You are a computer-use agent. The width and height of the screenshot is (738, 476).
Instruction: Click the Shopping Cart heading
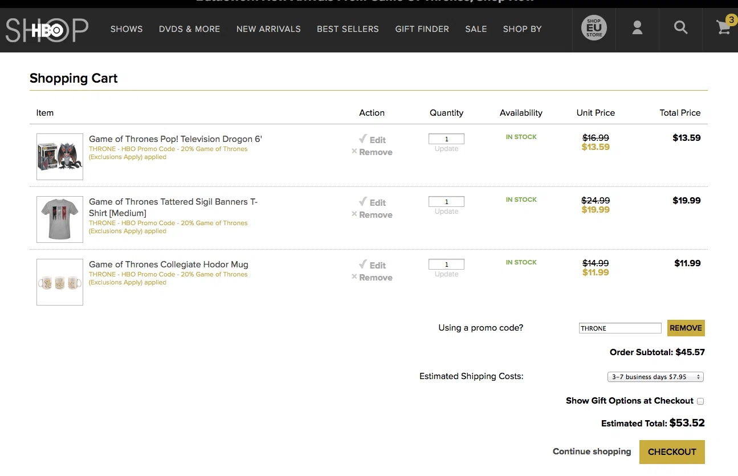pyautogui.click(x=74, y=78)
